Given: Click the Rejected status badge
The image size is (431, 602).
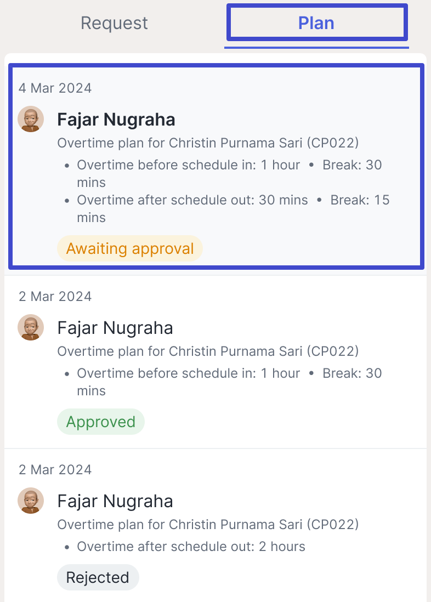Looking at the screenshot, I should point(98,577).
